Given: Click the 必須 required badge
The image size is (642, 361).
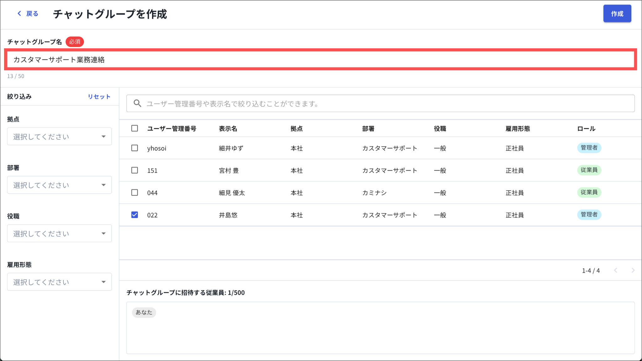Looking at the screenshot, I should point(75,42).
